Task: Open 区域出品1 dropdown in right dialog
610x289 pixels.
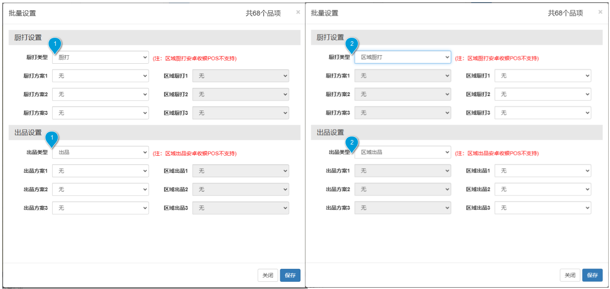Action: tap(543, 171)
